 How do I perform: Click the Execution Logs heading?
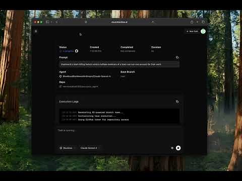click(x=69, y=102)
